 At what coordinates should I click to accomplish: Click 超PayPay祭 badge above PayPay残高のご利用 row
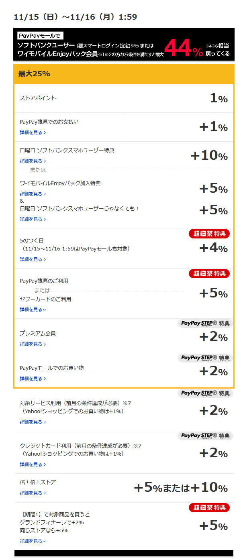point(209,274)
